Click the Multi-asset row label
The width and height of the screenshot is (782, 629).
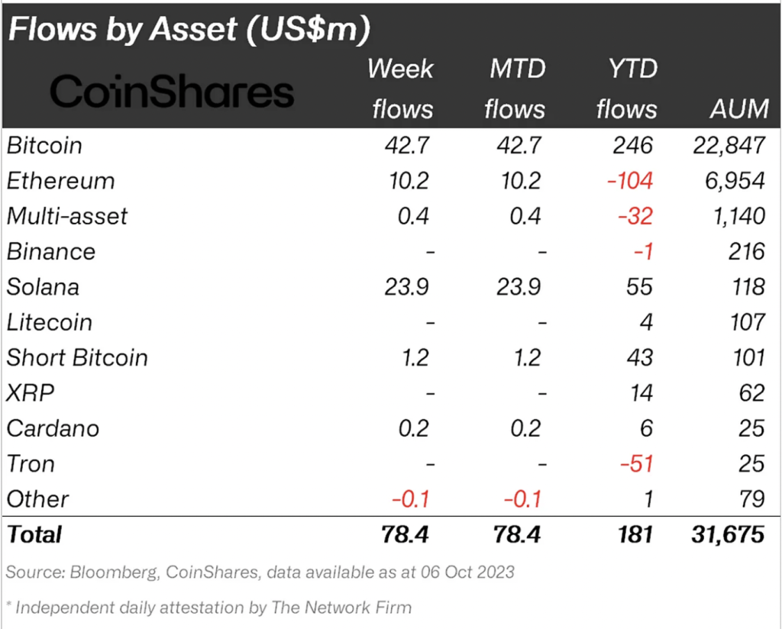point(67,216)
